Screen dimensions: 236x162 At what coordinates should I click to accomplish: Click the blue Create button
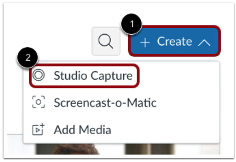click(x=175, y=41)
